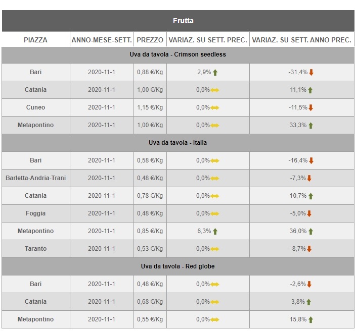Click green up arrow beside 6,3%
This screenshot has width=355, height=333.
(x=215, y=231)
